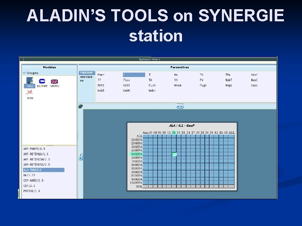Viewport: 302px width, 226px height.
Task: Click the double-arrow panel collapse control under Paramètres
Action: click(180, 106)
